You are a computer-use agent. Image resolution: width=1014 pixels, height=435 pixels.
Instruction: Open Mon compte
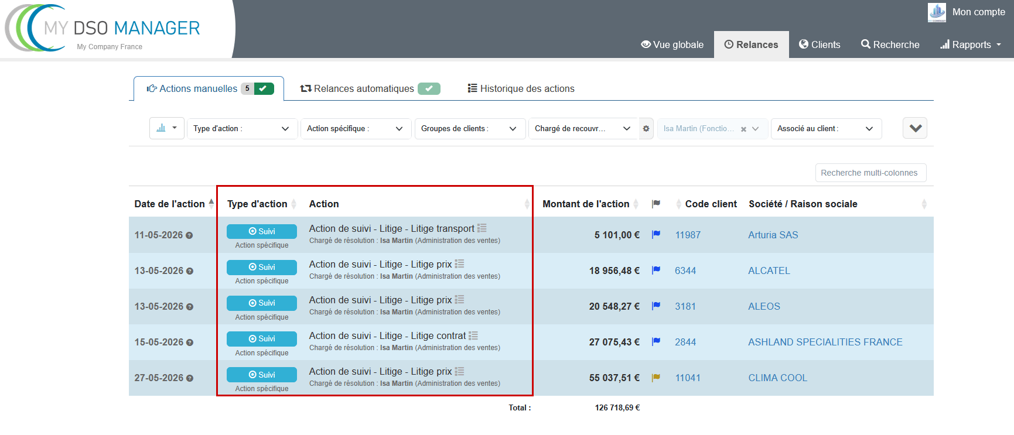pos(979,12)
